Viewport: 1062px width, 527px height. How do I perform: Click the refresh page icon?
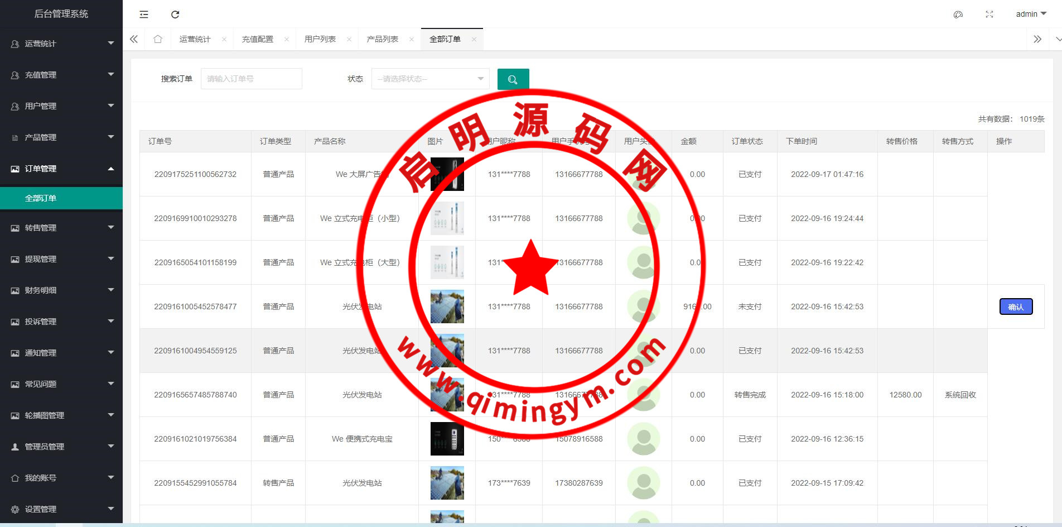click(175, 15)
